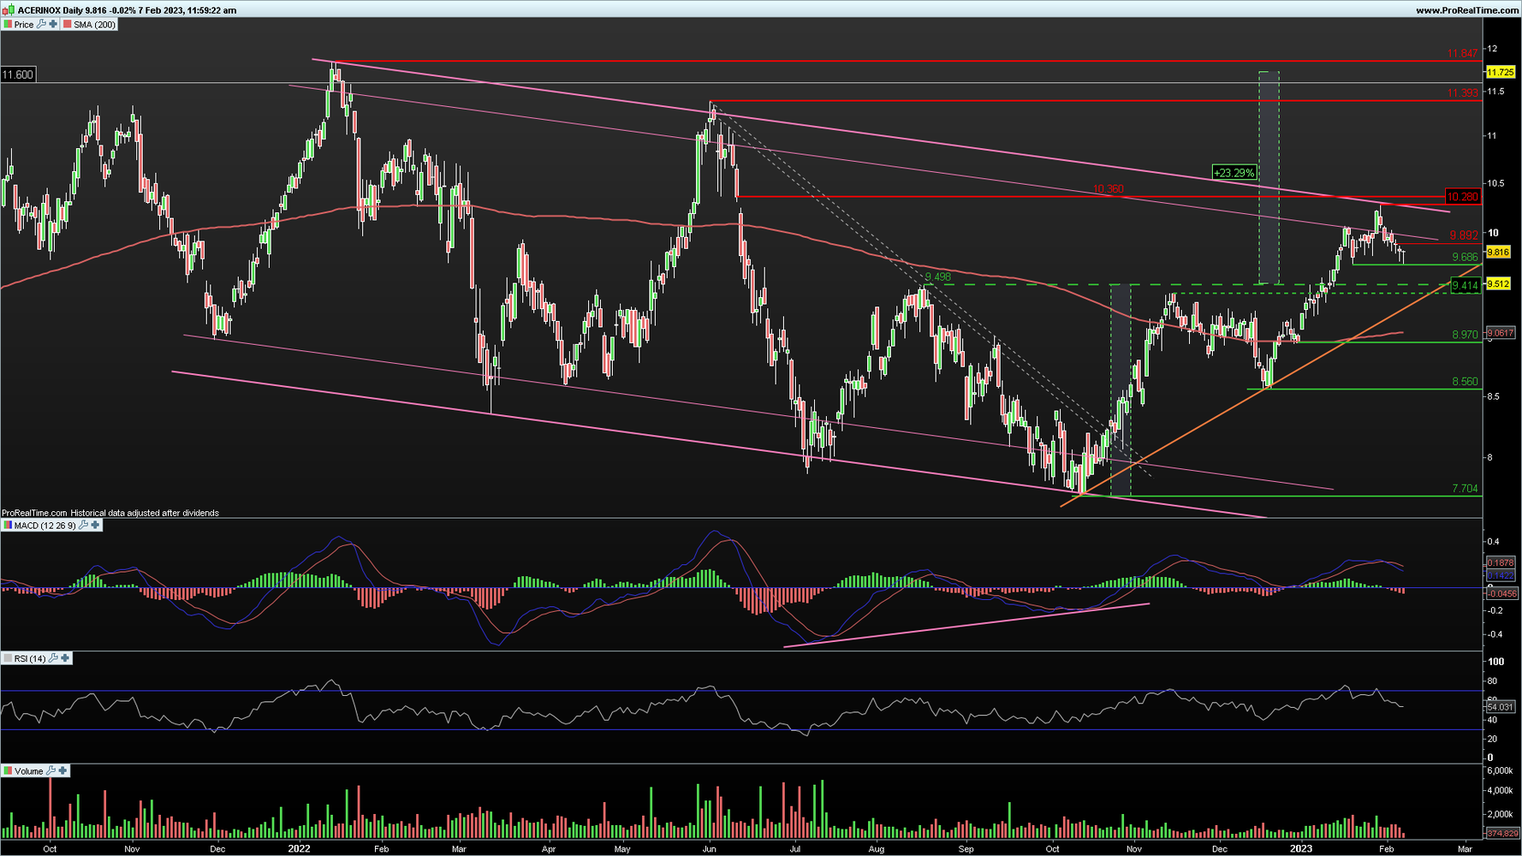Click the Price red-green color swatch
The image size is (1522, 856).
8,25
